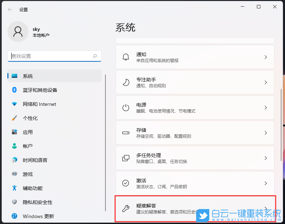Click the 帐户 person icon in sidebar

(14, 146)
